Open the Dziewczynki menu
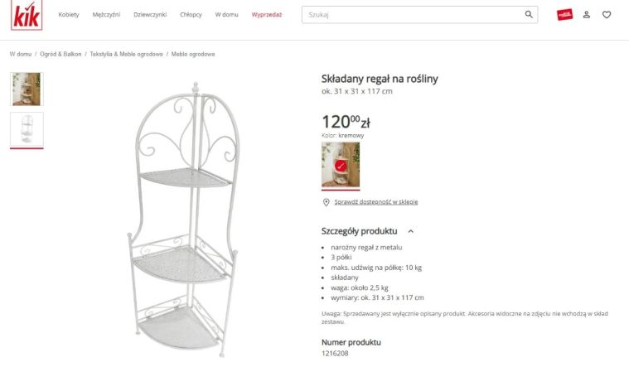This screenshot has height=367, width=629. point(150,15)
